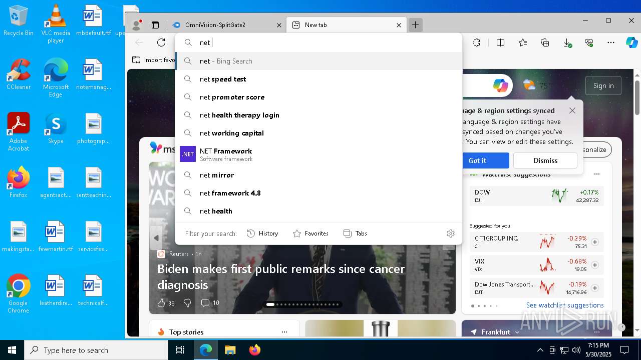The image size is (641, 360).
Task: Launch VLC media player desktop icon
Action: (x=56, y=24)
